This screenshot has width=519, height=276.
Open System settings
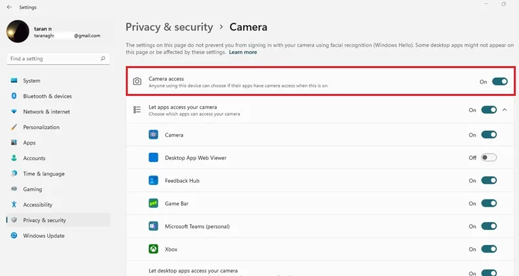click(58, 80)
